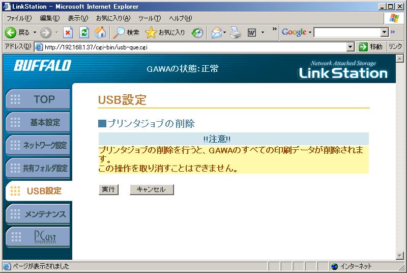Click the Refresh page icon
This screenshot has width=407, height=273.
[84, 33]
